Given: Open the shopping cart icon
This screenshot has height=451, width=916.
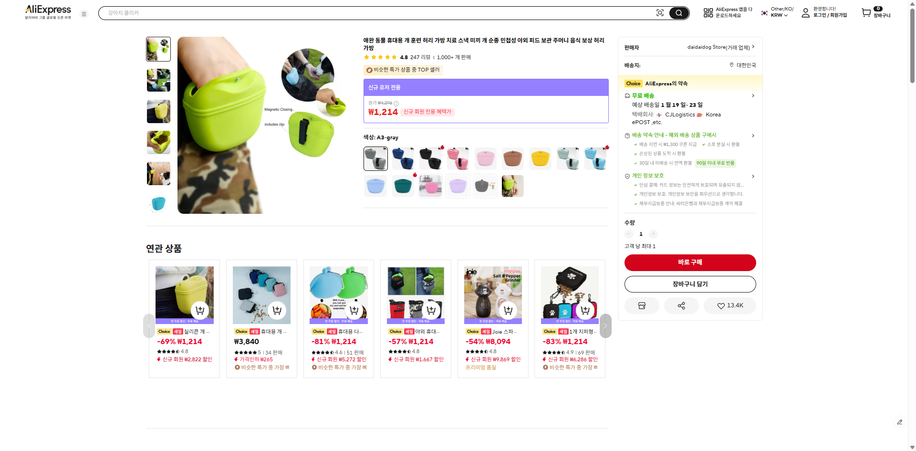Looking at the screenshot, I should [x=866, y=13].
